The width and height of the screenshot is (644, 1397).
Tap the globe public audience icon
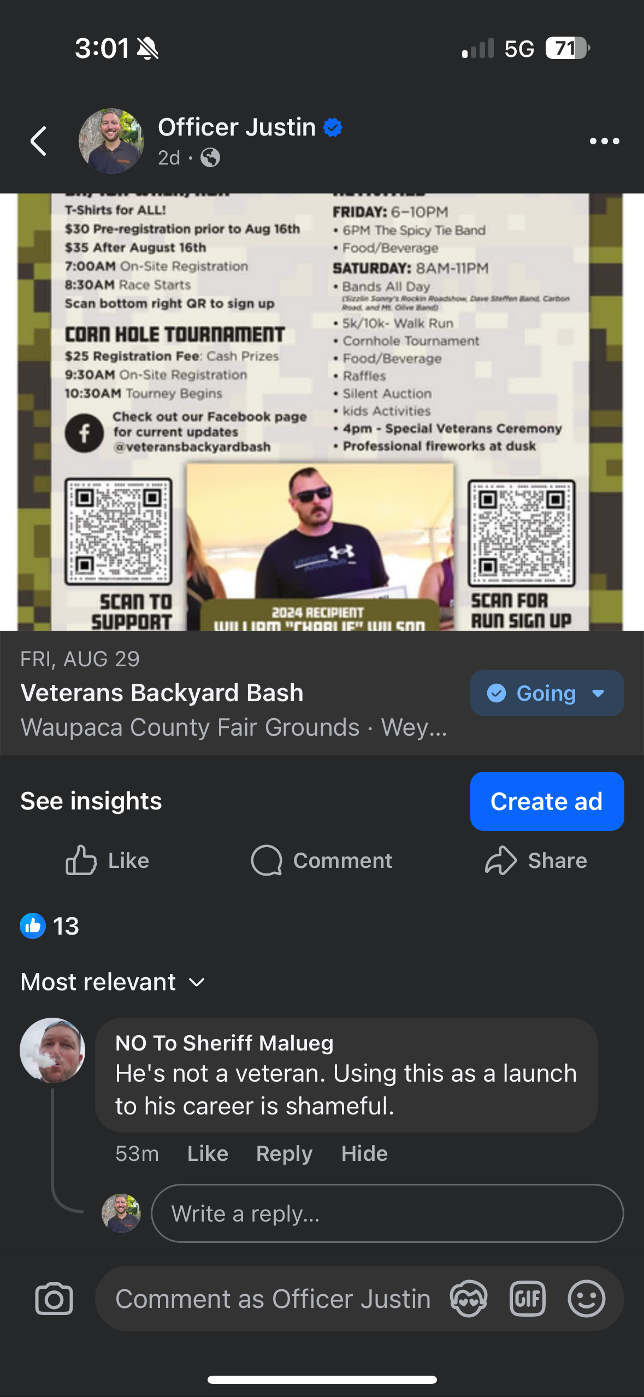[x=210, y=158]
